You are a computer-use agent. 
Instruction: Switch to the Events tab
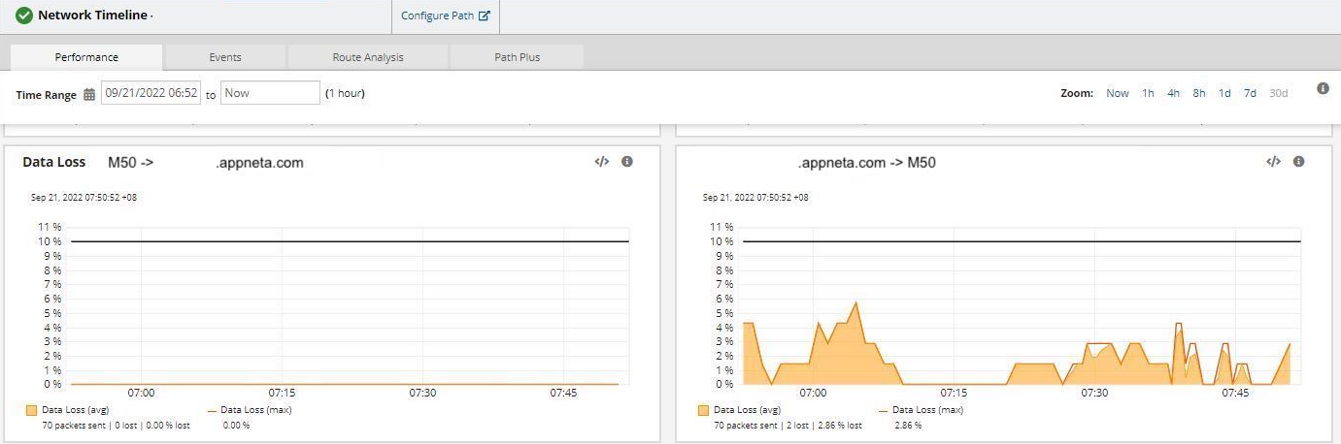coord(225,57)
